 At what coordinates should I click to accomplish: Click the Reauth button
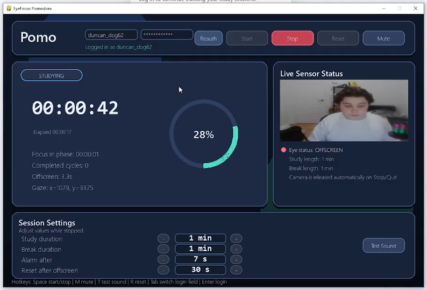208,38
